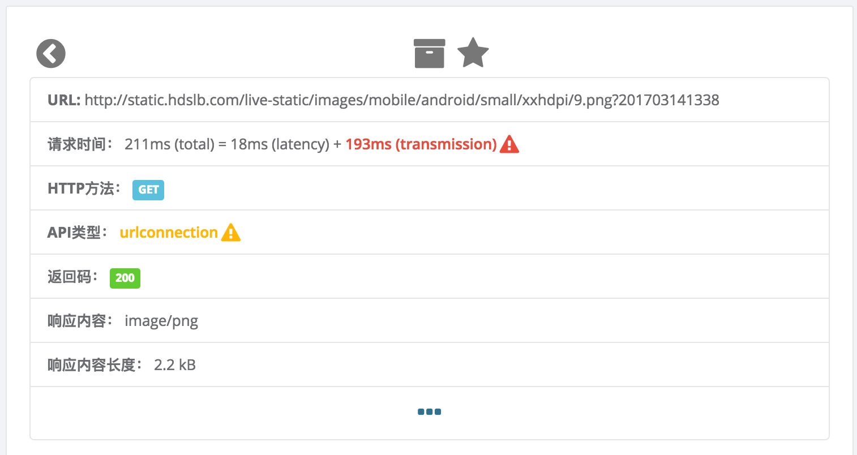Click the URL: label
857x455 pixels.
point(64,100)
